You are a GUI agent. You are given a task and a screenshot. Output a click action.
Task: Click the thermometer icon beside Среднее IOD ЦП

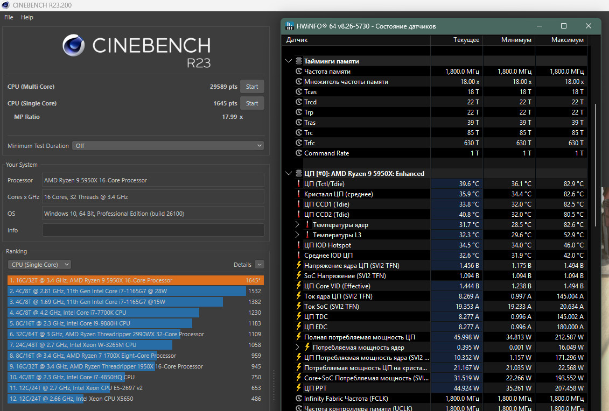(299, 255)
